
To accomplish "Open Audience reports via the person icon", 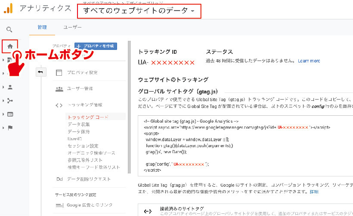I will click(10, 87).
